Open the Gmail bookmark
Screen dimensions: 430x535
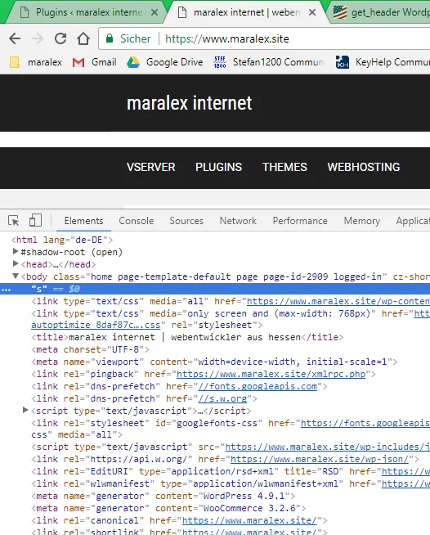pyautogui.click(x=95, y=62)
